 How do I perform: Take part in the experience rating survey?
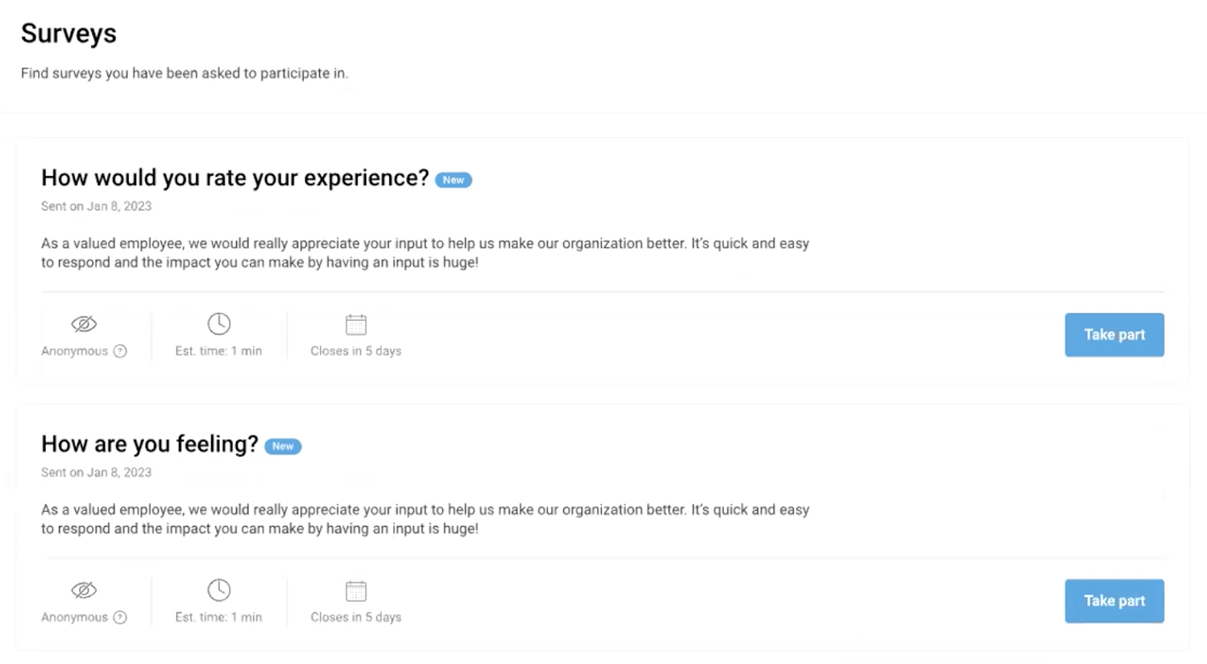1114,335
